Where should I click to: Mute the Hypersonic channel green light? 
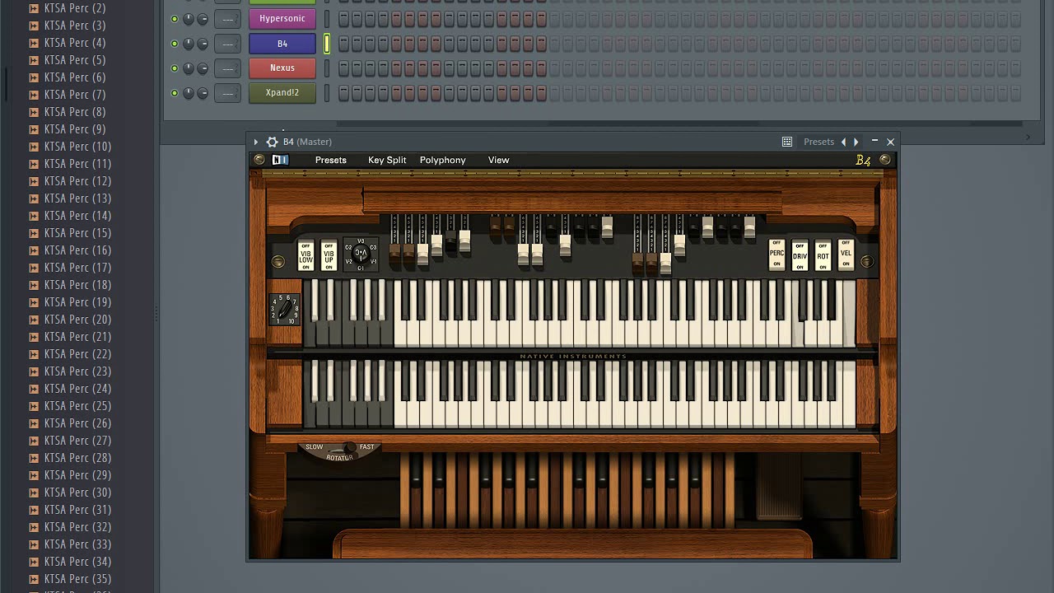tap(175, 19)
